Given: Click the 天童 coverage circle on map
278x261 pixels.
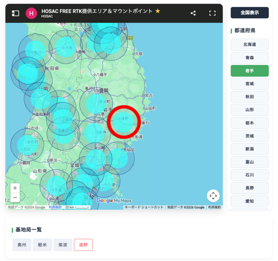Looking at the screenshot, I should point(56,186).
